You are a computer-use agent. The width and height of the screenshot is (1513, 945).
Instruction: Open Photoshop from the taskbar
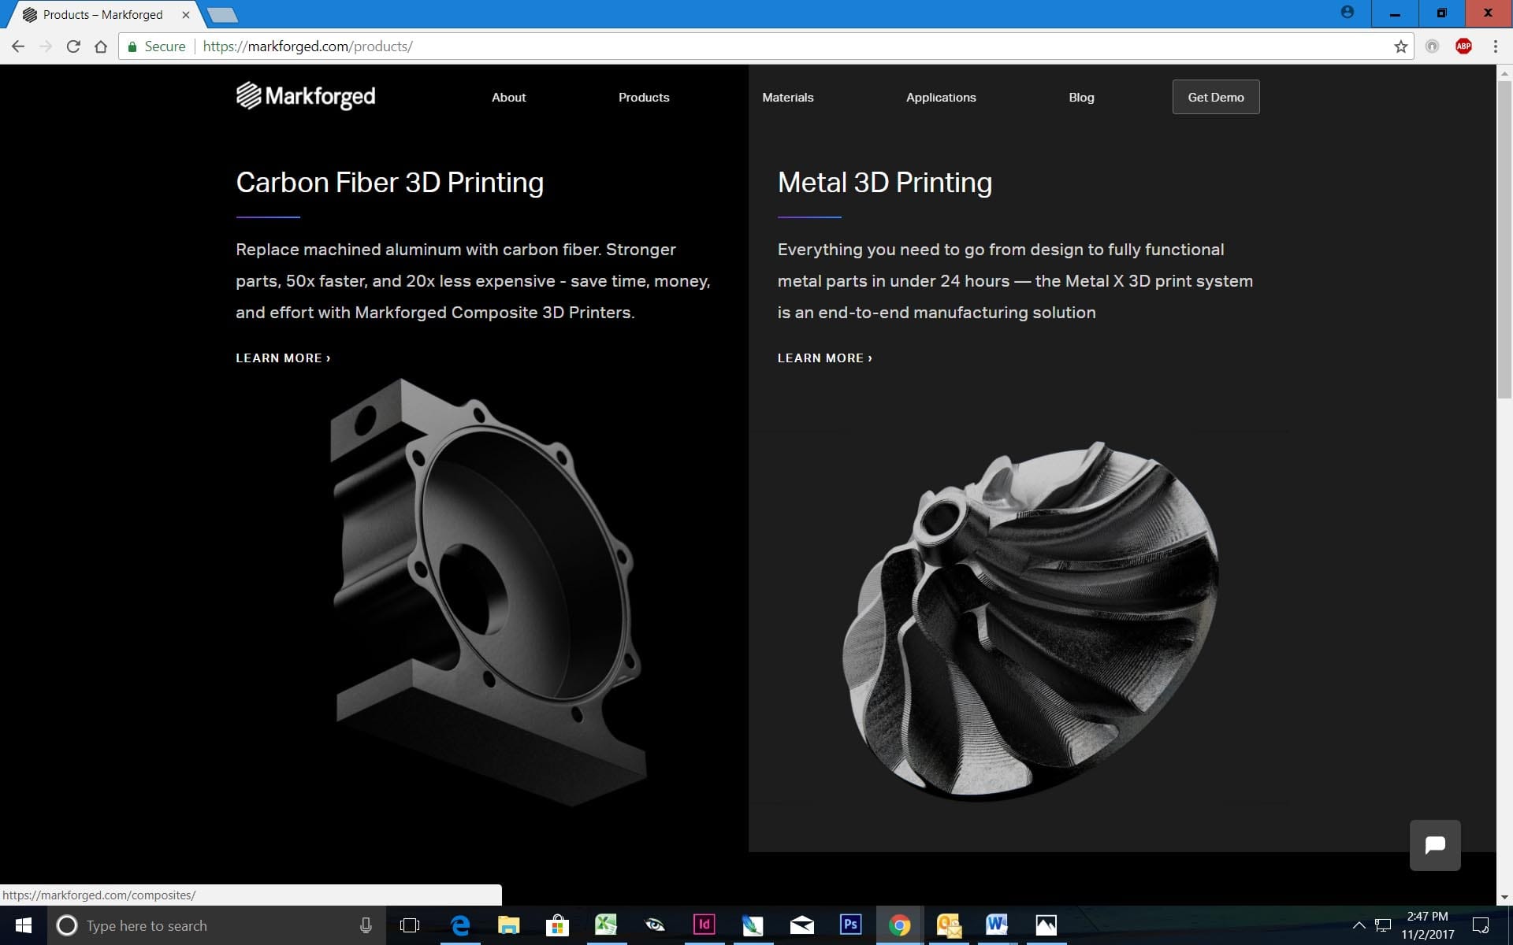[x=850, y=925]
